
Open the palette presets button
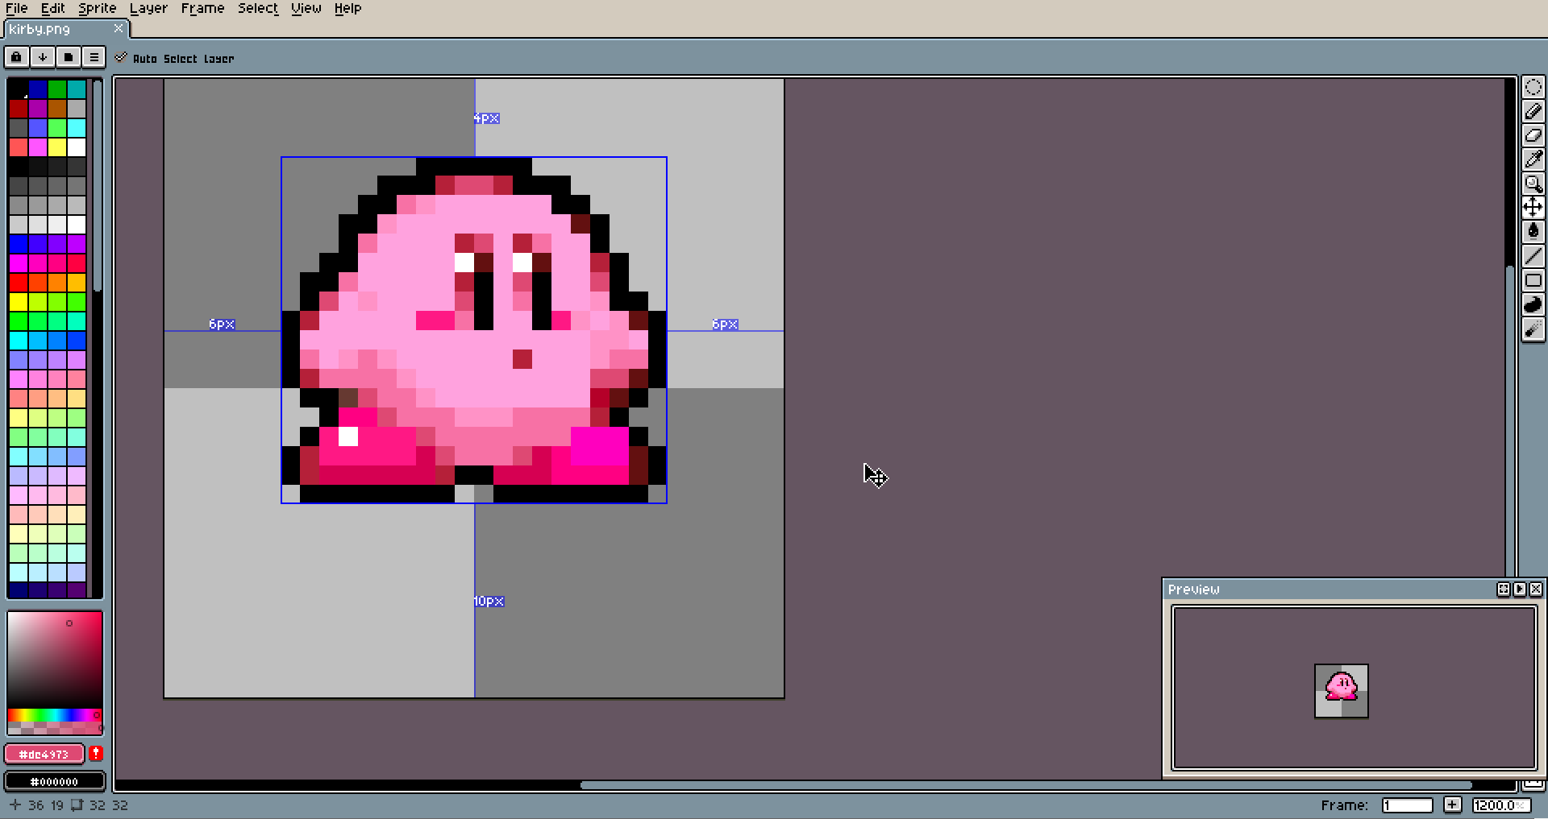[x=68, y=57]
